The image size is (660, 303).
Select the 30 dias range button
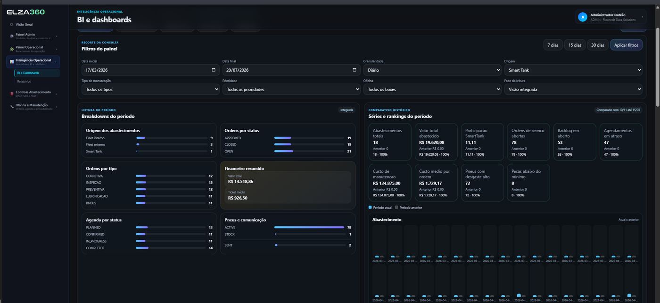597,45
